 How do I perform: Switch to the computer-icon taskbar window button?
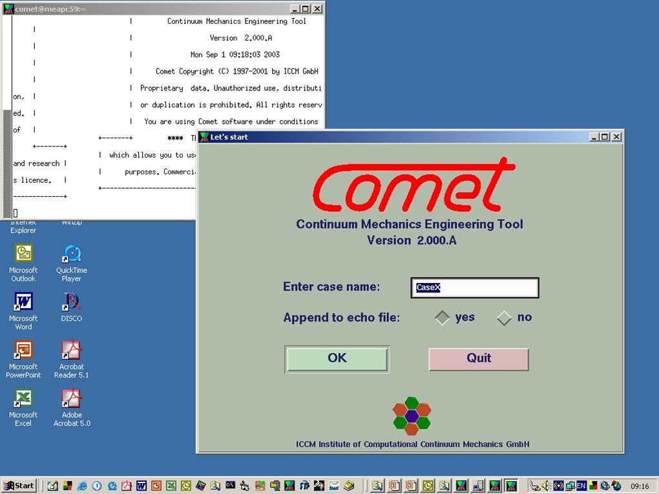click(x=478, y=486)
